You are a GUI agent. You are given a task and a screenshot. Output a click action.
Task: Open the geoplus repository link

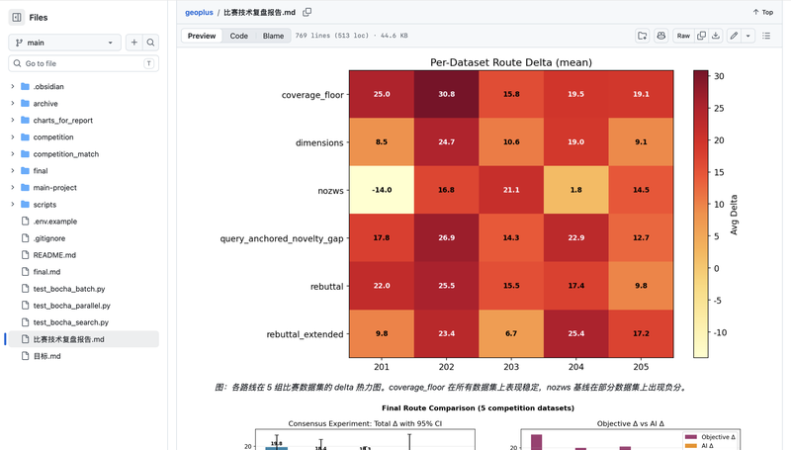pyautogui.click(x=199, y=12)
